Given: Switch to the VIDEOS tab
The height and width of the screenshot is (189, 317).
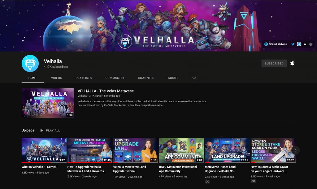Looking at the screenshot, I should click(56, 78).
